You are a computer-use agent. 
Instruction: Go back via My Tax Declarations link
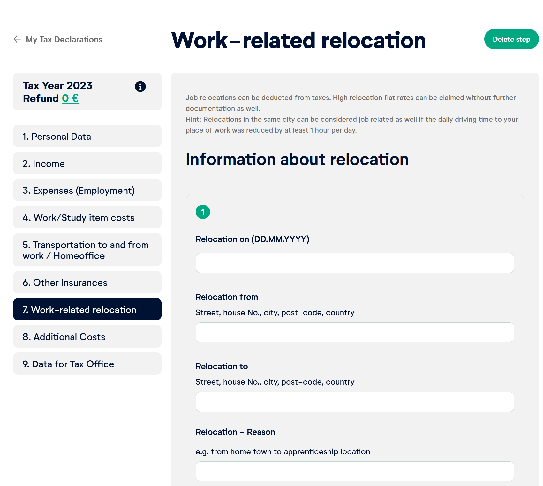pyautogui.click(x=64, y=39)
